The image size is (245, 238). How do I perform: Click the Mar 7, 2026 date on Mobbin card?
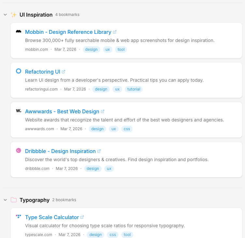[65, 49]
